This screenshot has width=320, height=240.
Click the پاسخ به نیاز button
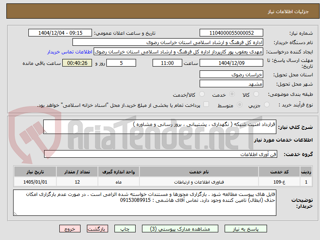click(x=246, y=229)
